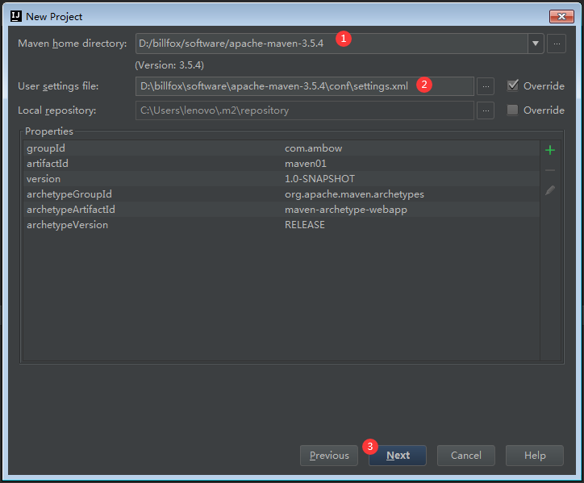Uncheck Override for user settings file

point(513,85)
